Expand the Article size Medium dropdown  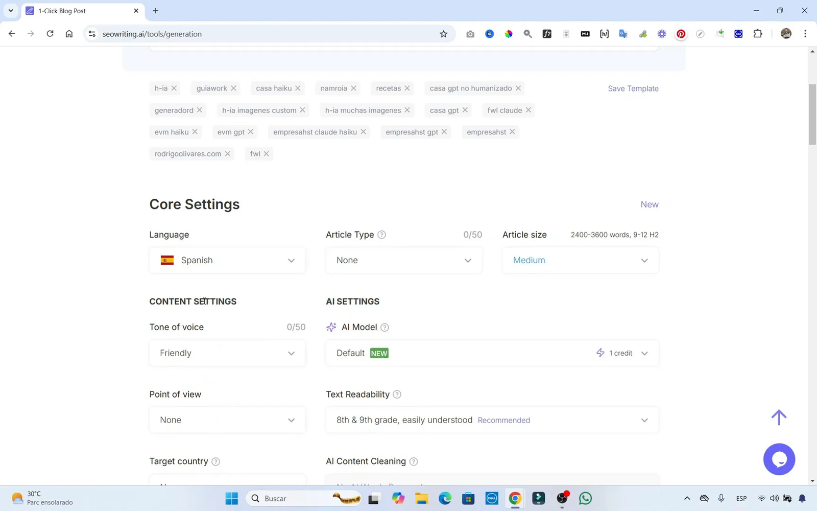coord(580,260)
